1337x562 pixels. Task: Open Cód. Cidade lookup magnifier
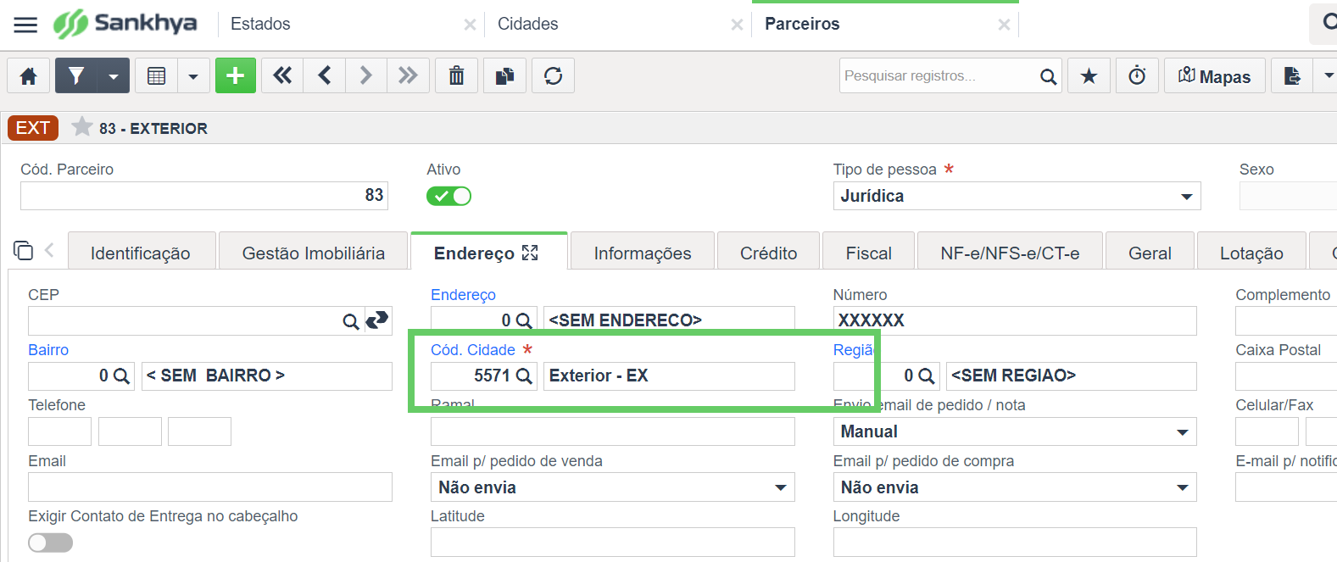tap(524, 376)
